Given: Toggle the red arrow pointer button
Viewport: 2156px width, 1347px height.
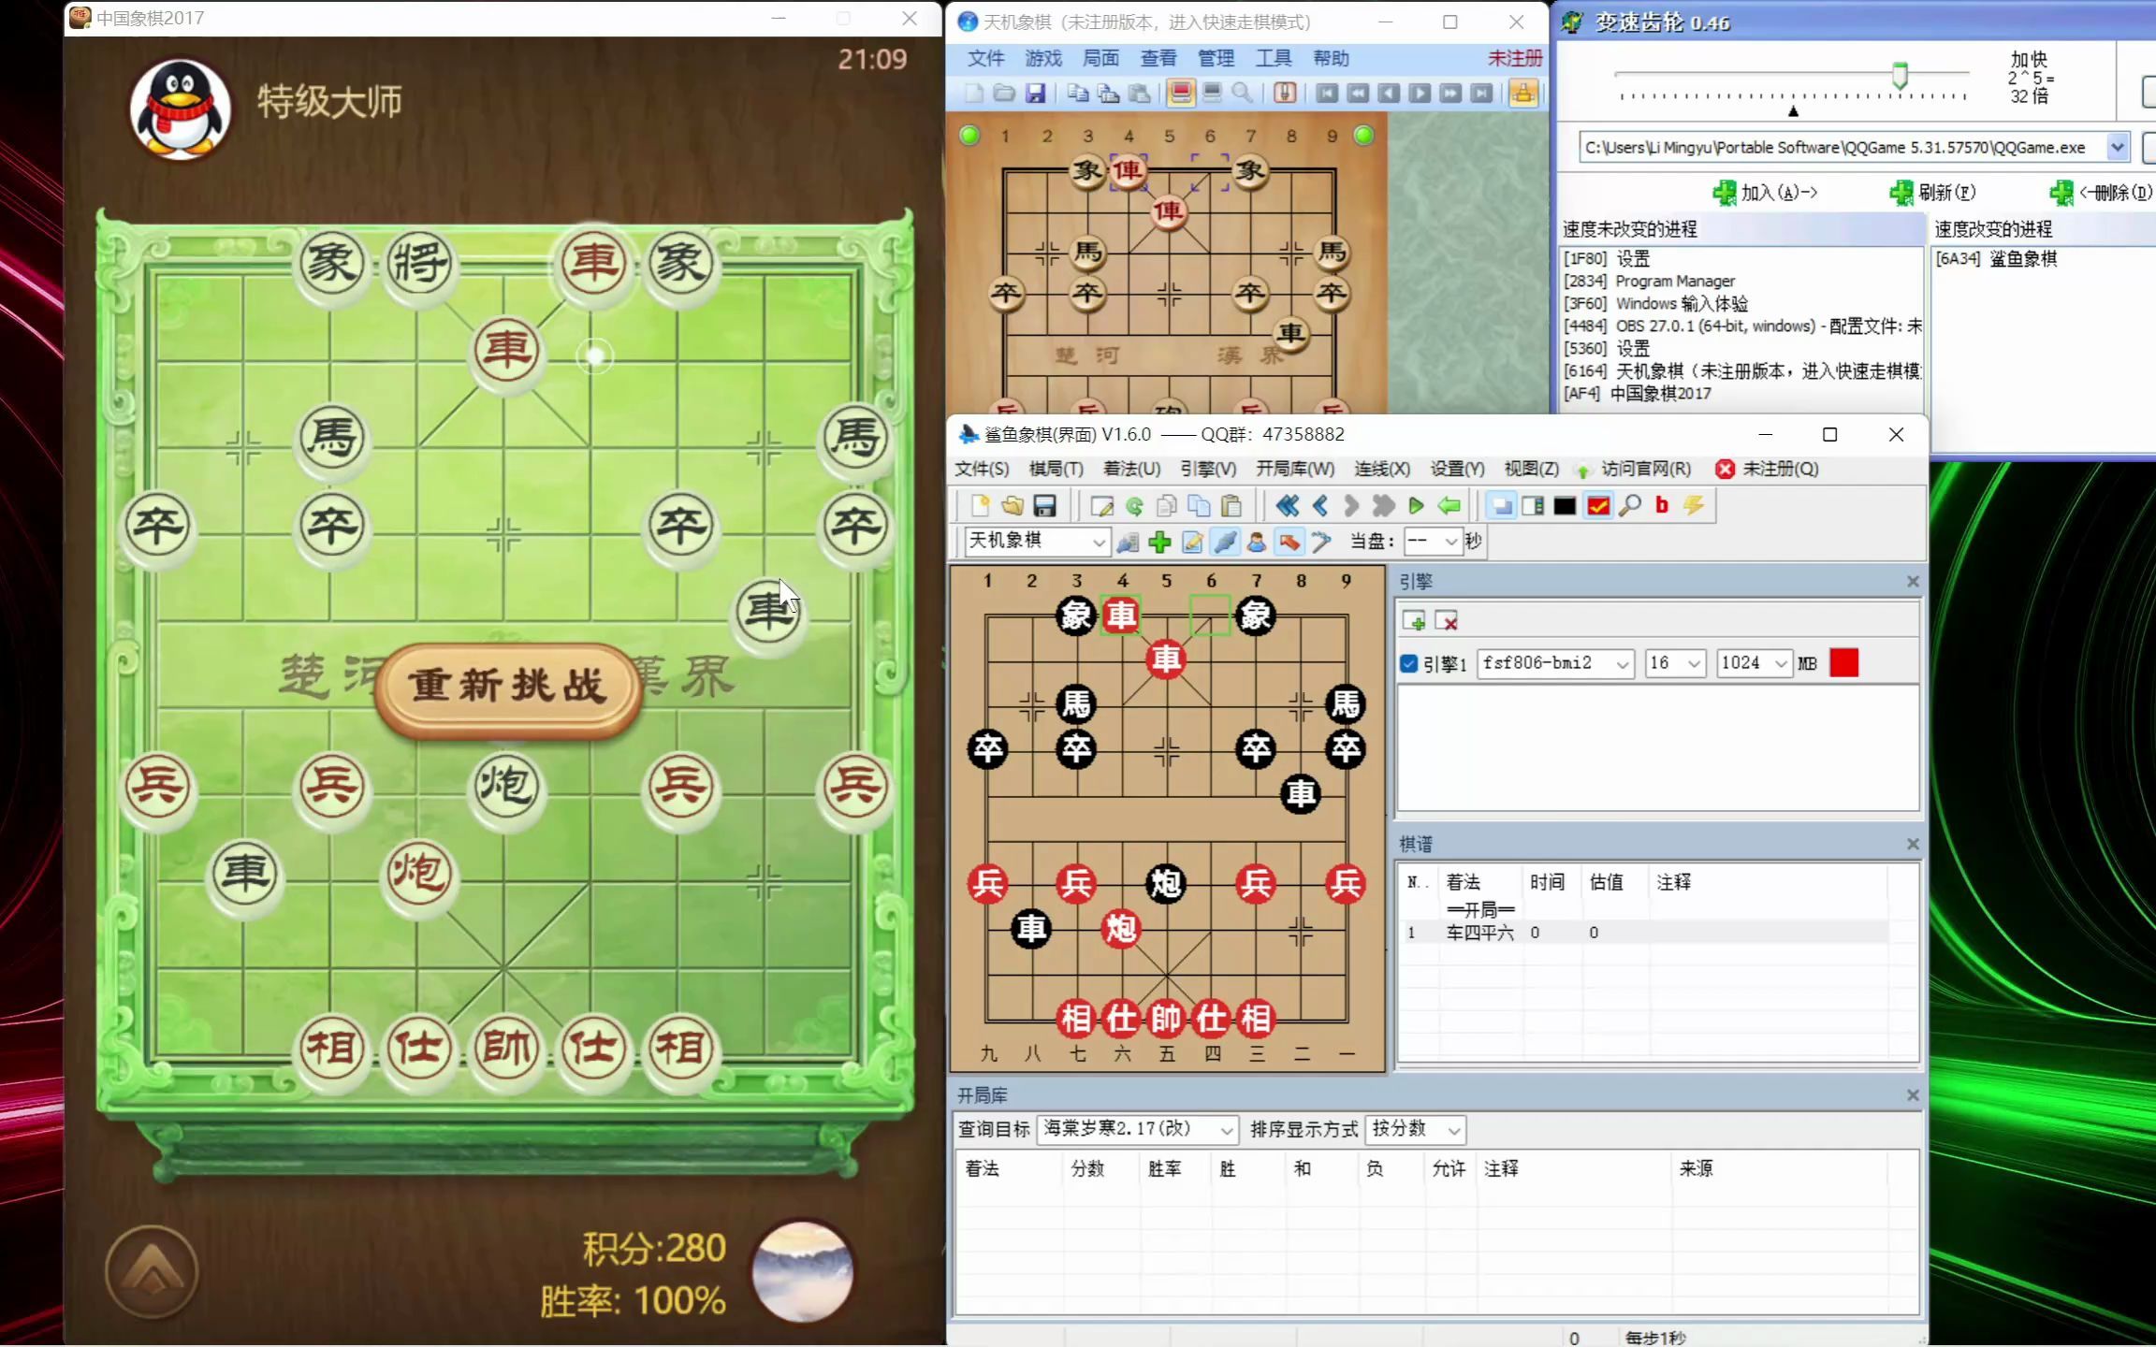Looking at the screenshot, I should pos(1289,541).
